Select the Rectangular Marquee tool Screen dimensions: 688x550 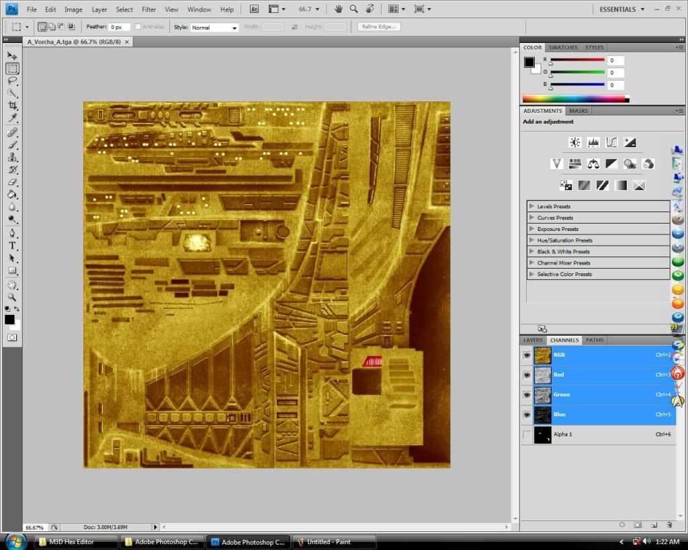tap(12, 68)
